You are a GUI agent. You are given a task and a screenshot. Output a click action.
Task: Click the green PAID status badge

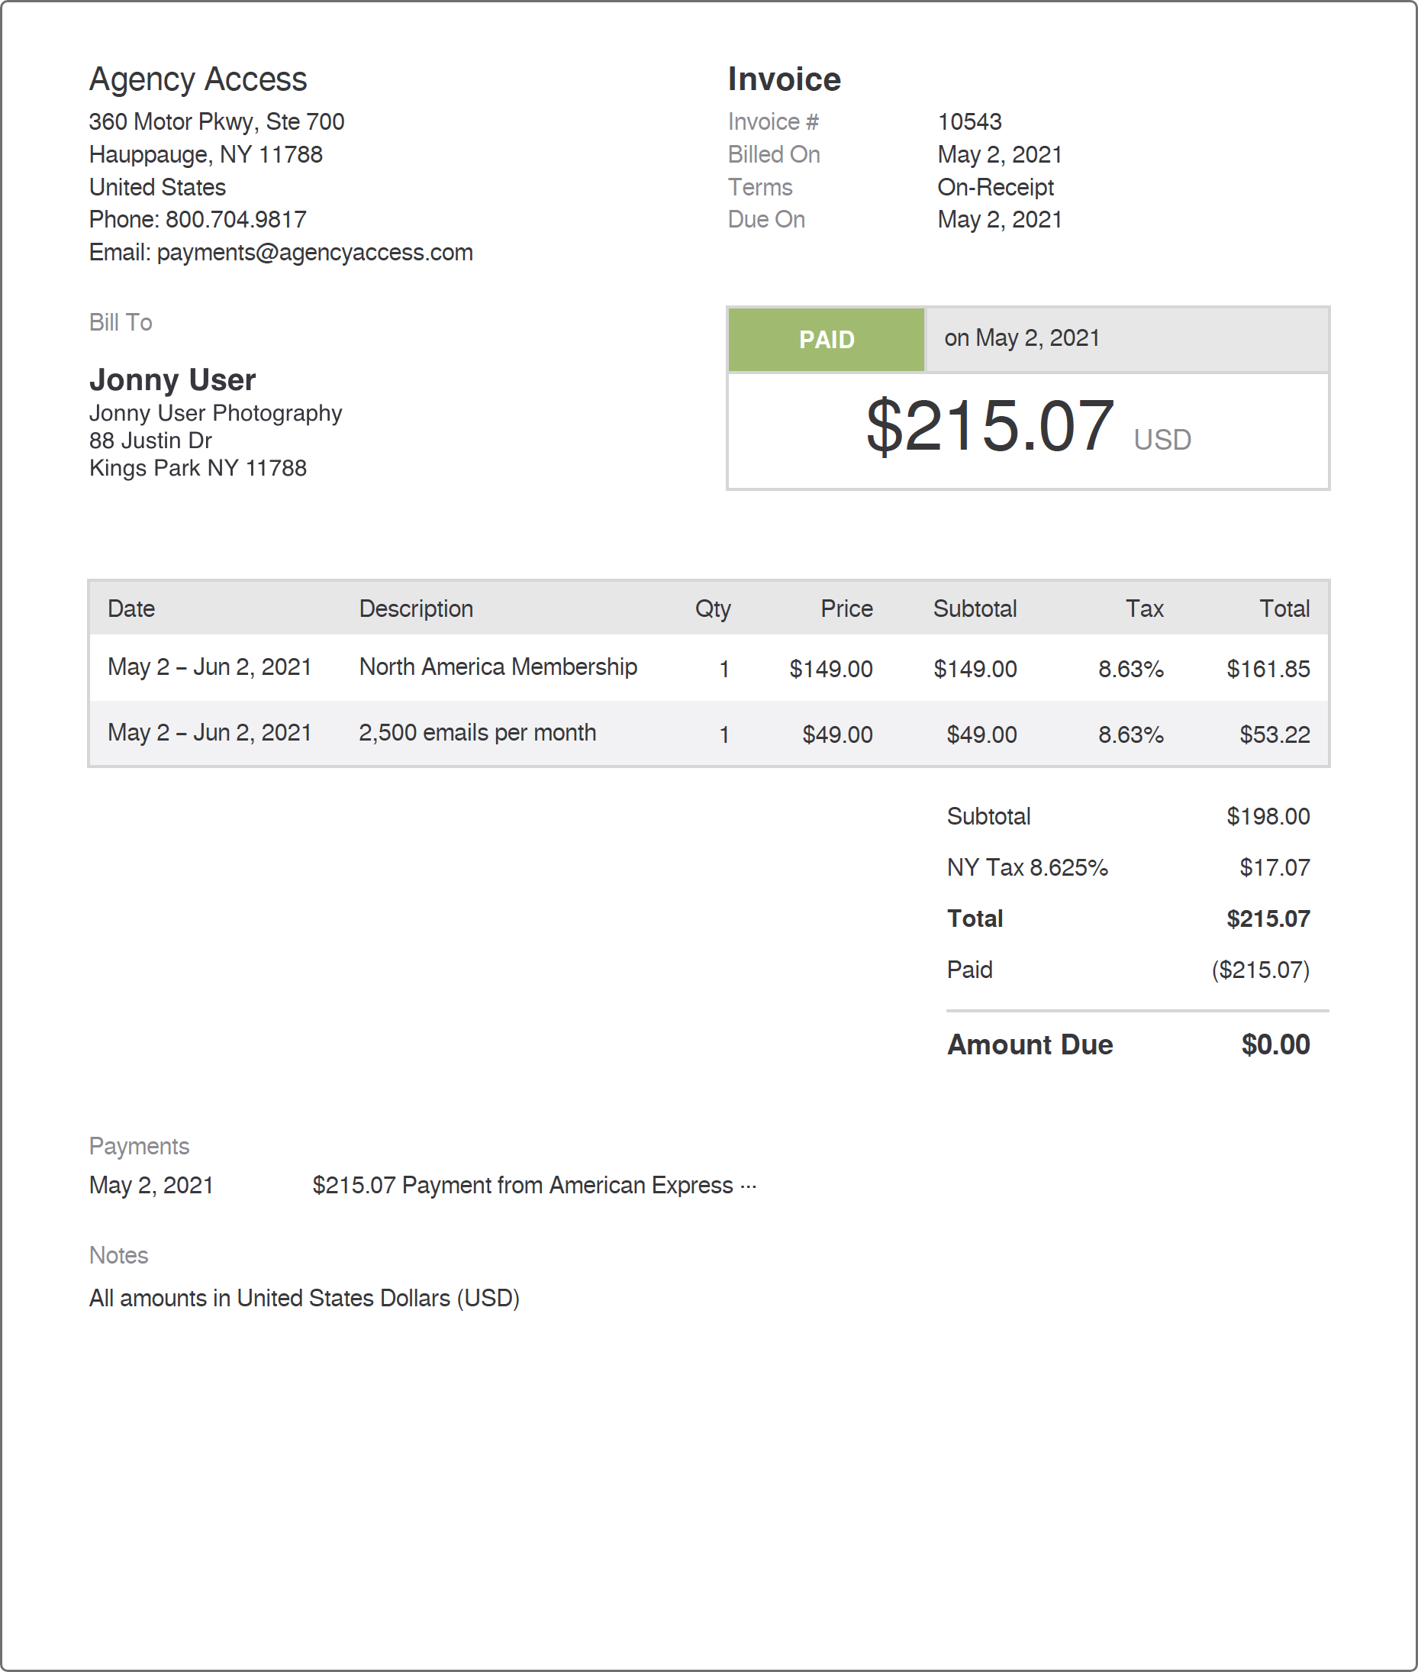[827, 340]
